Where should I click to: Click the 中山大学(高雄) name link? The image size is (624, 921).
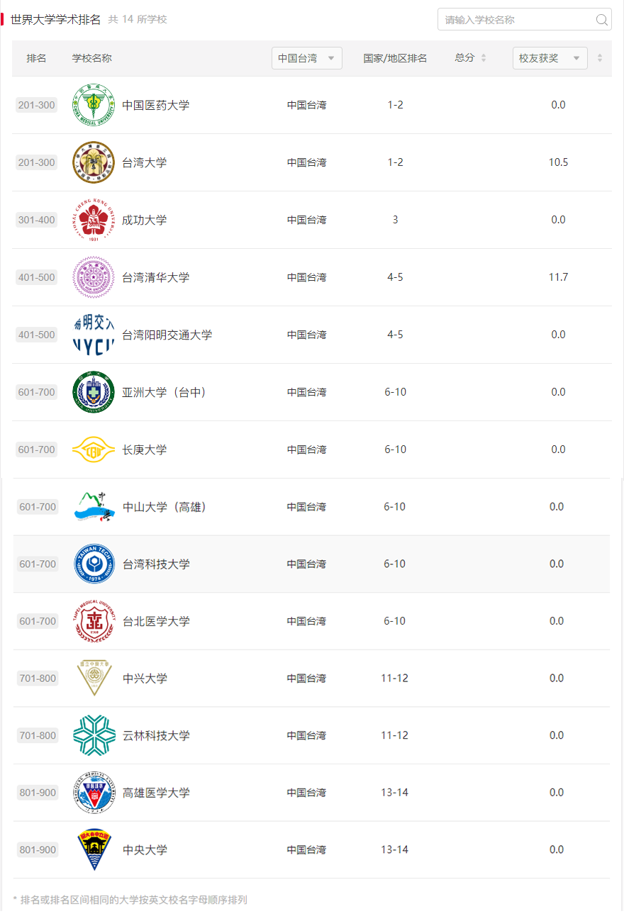tap(164, 507)
